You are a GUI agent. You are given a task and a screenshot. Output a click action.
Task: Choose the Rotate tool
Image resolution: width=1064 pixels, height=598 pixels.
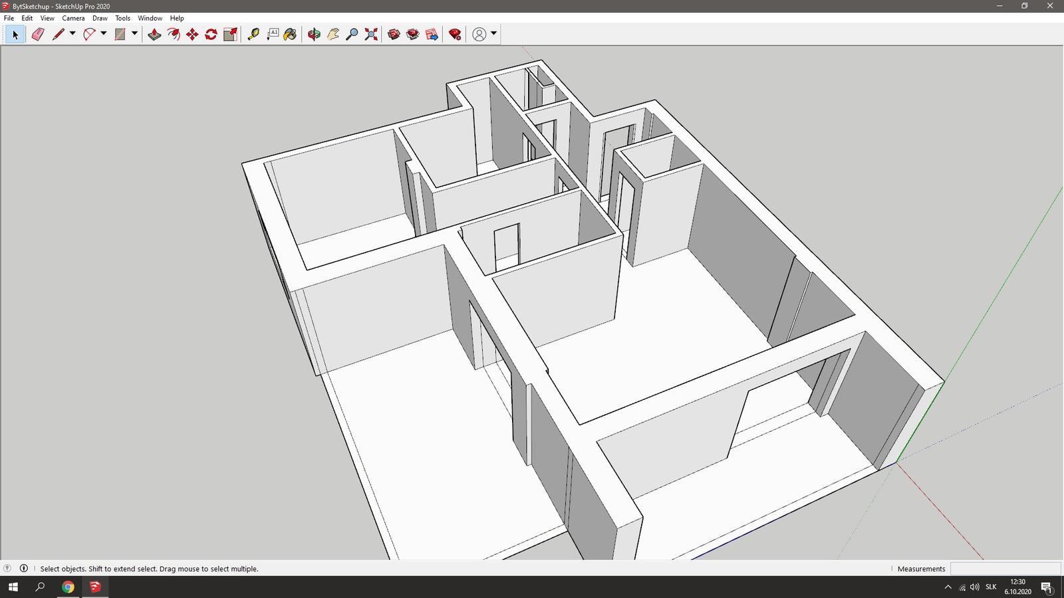[211, 35]
